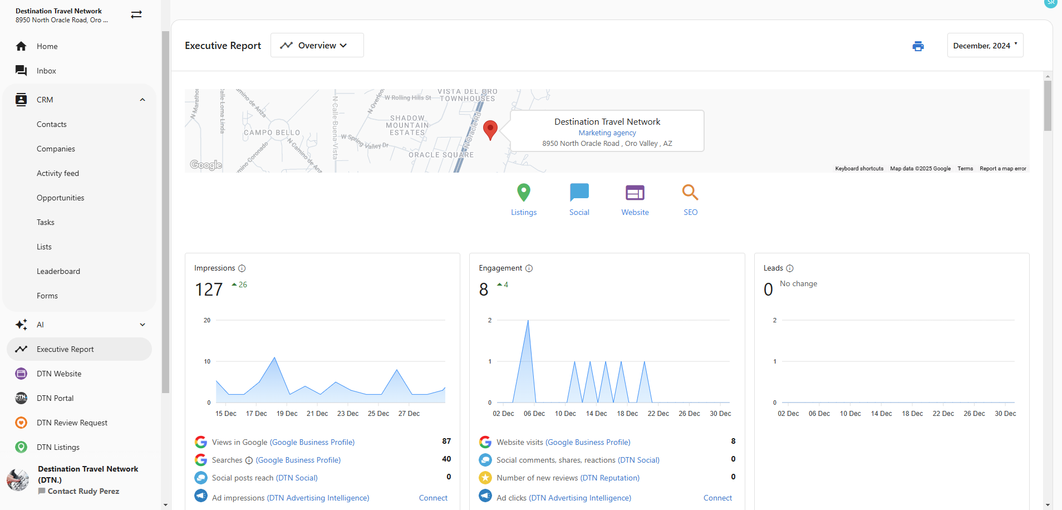Expand the AI menu chevron
This screenshot has height=510, width=1062.
[x=142, y=325]
